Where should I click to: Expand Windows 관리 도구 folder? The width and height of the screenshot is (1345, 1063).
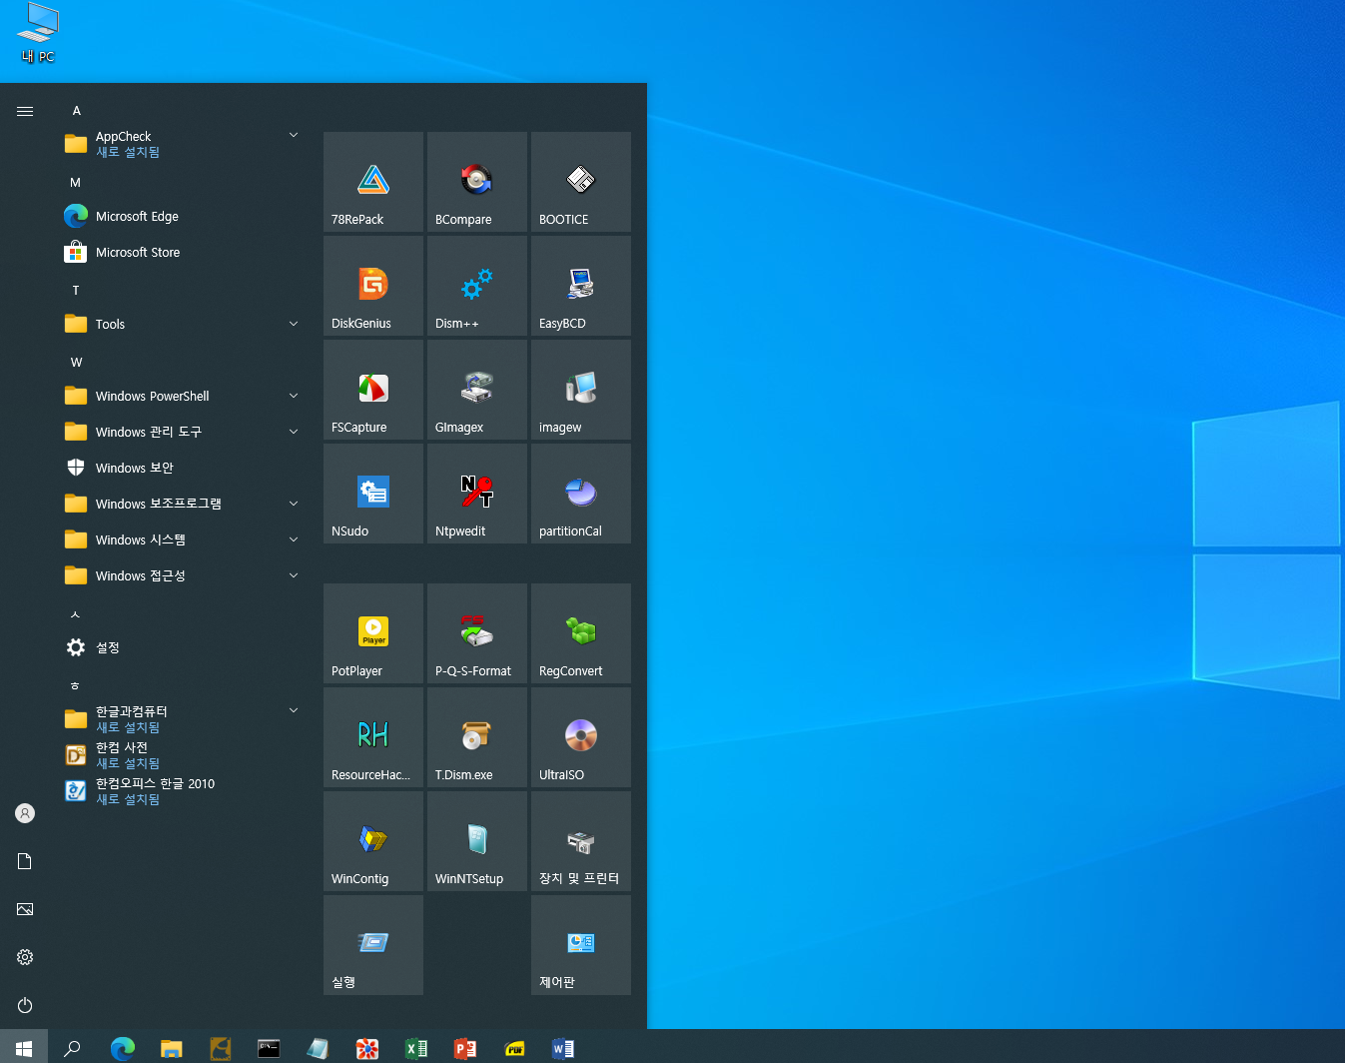tap(182, 432)
